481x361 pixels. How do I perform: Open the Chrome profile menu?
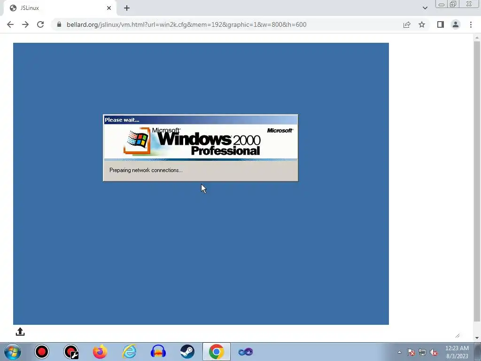point(456,24)
